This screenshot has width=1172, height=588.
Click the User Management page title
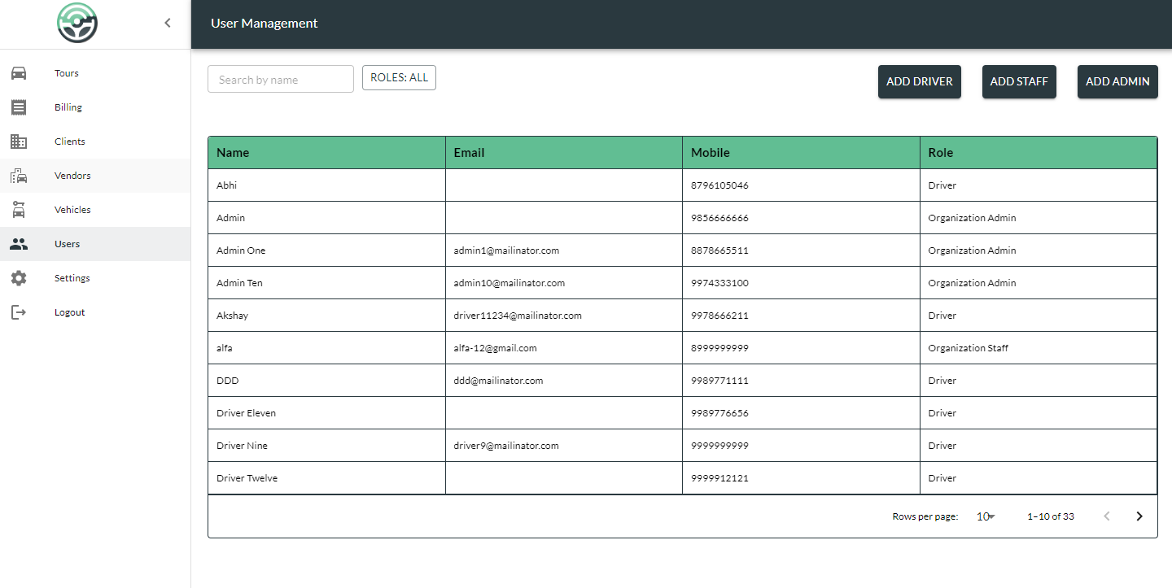[x=265, y=24]
